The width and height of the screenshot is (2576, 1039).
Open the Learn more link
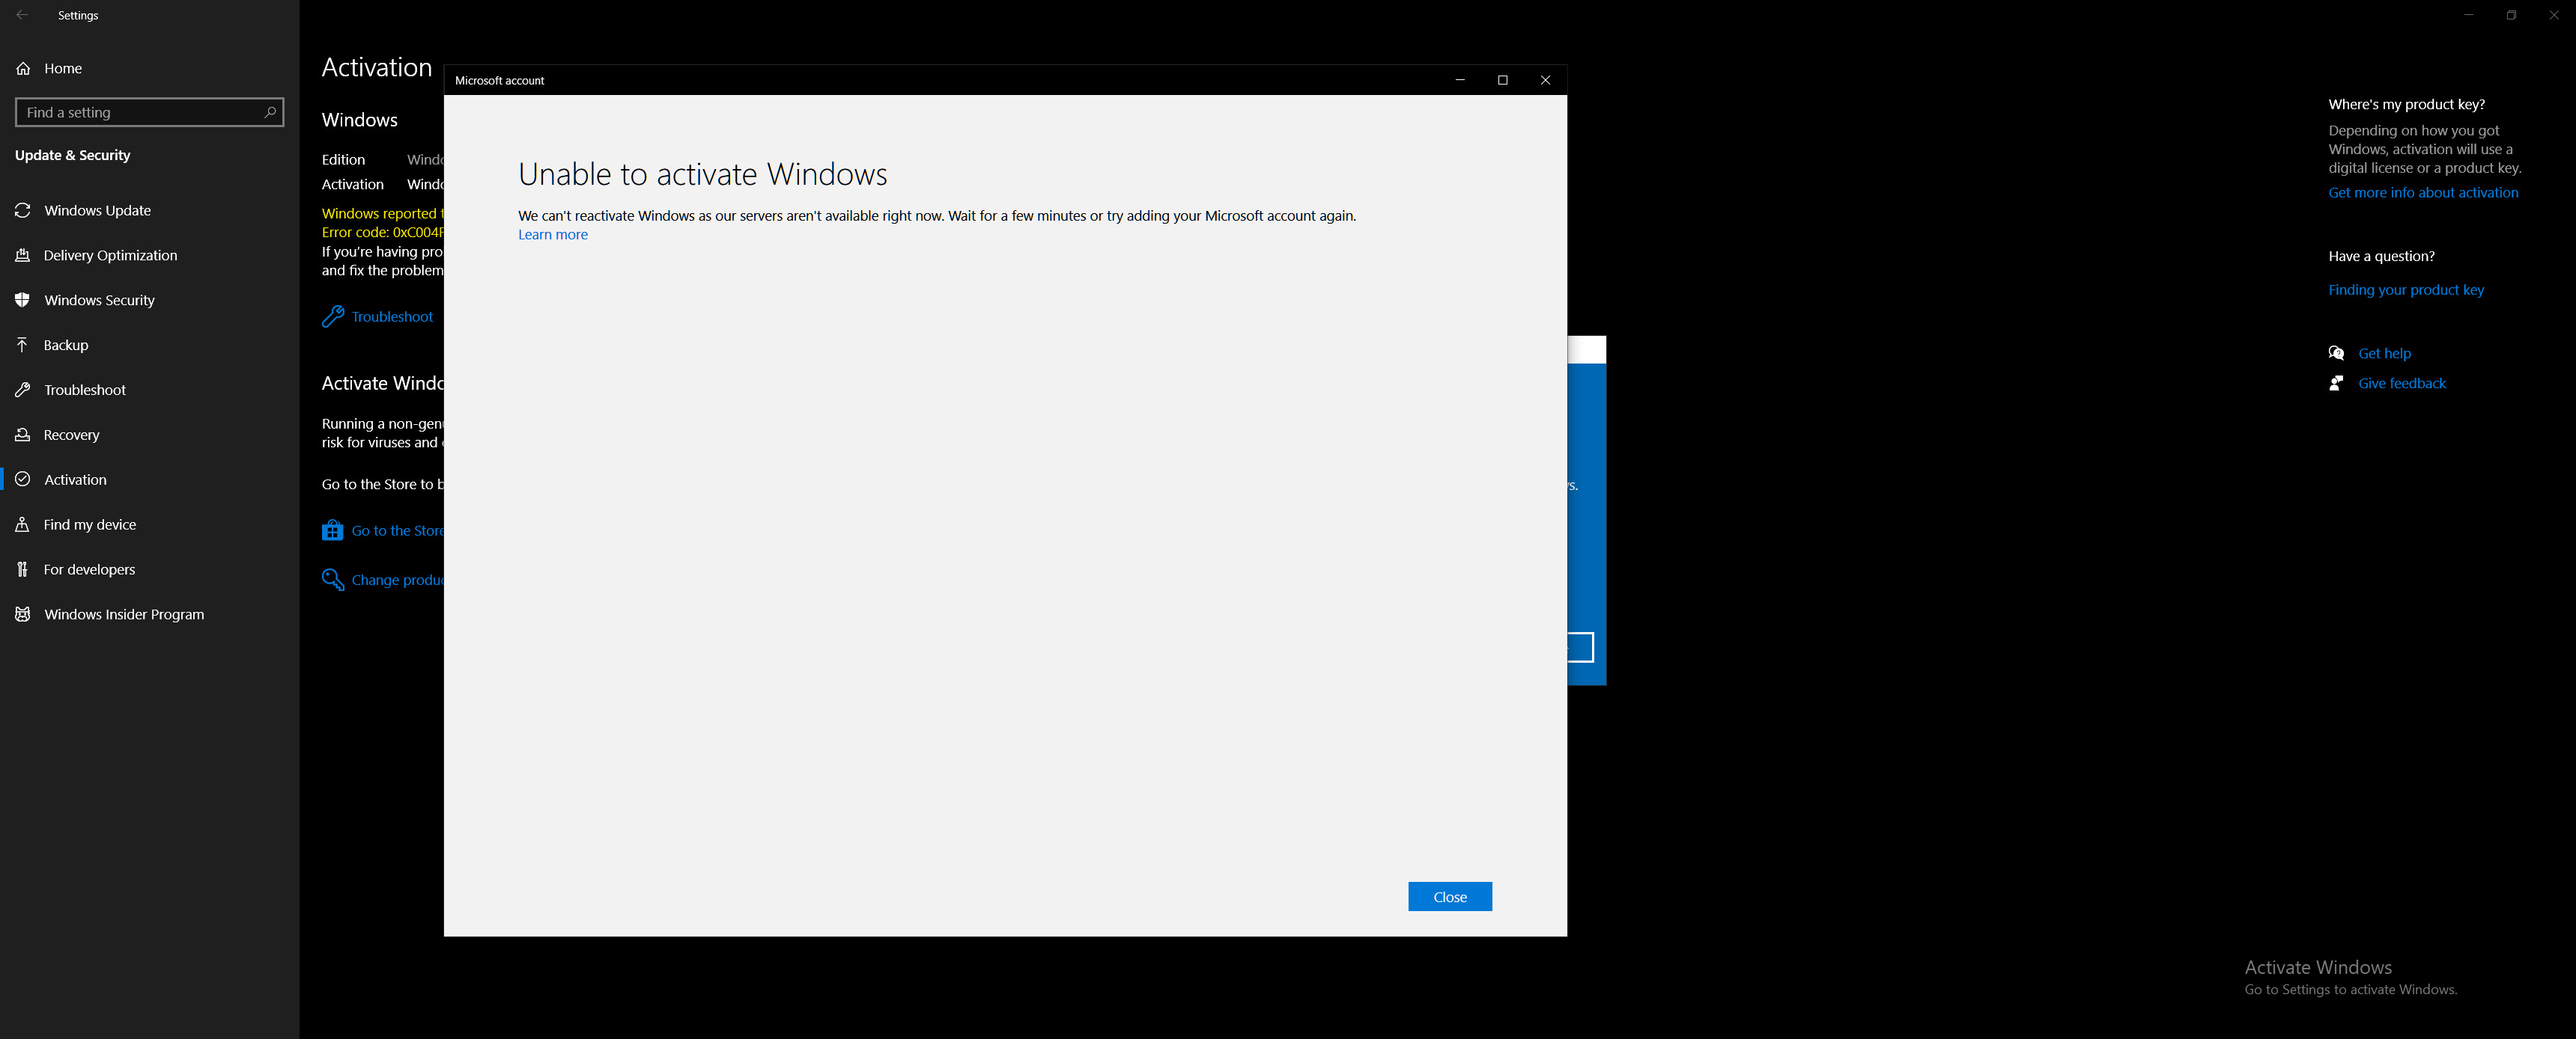[552, 235]
